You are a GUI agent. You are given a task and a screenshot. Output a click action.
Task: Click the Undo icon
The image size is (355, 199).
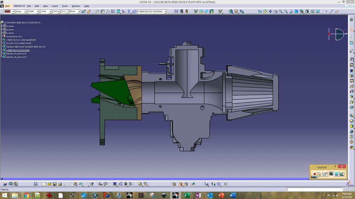(81, 184)
